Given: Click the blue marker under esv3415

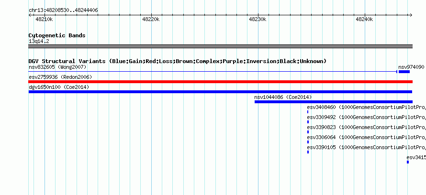Looking at the screenshot, I should pos(408,162).
